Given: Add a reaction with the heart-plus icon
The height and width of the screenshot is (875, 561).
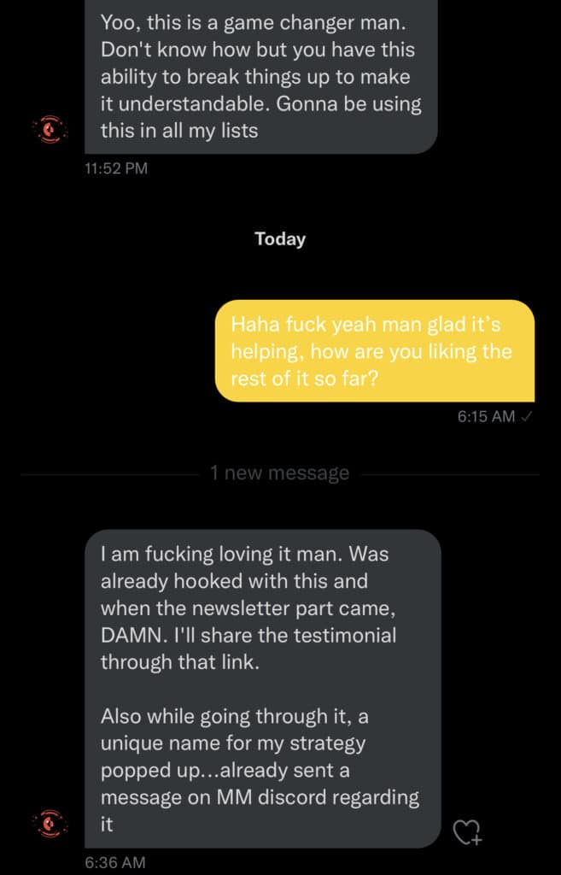Looking at the screenshot, I should tap(467, 831).
